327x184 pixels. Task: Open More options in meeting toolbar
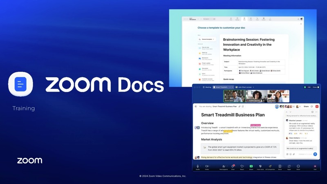(x=298, y=166)
